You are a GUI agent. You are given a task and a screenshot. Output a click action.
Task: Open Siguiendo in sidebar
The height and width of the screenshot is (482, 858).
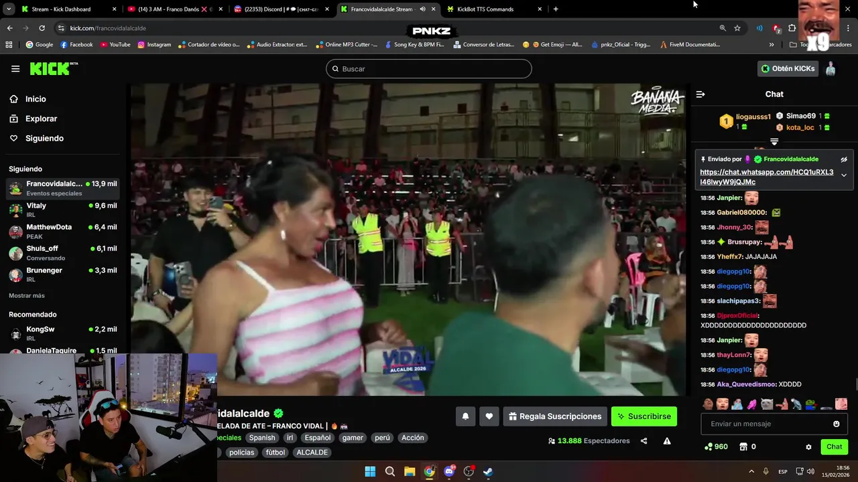[44, 139]
